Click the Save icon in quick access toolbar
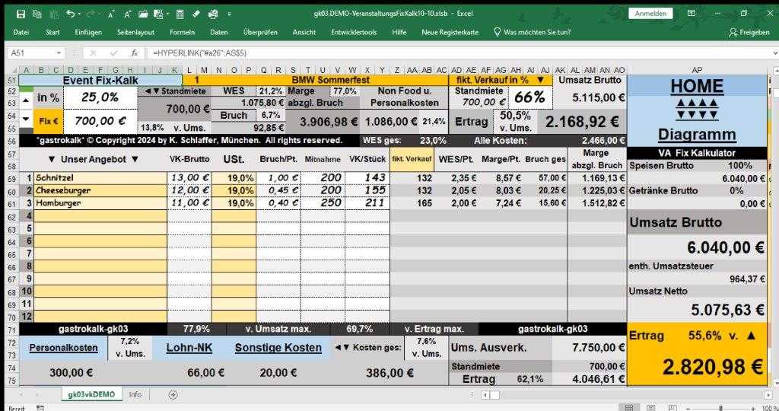 tap(21, 14)
